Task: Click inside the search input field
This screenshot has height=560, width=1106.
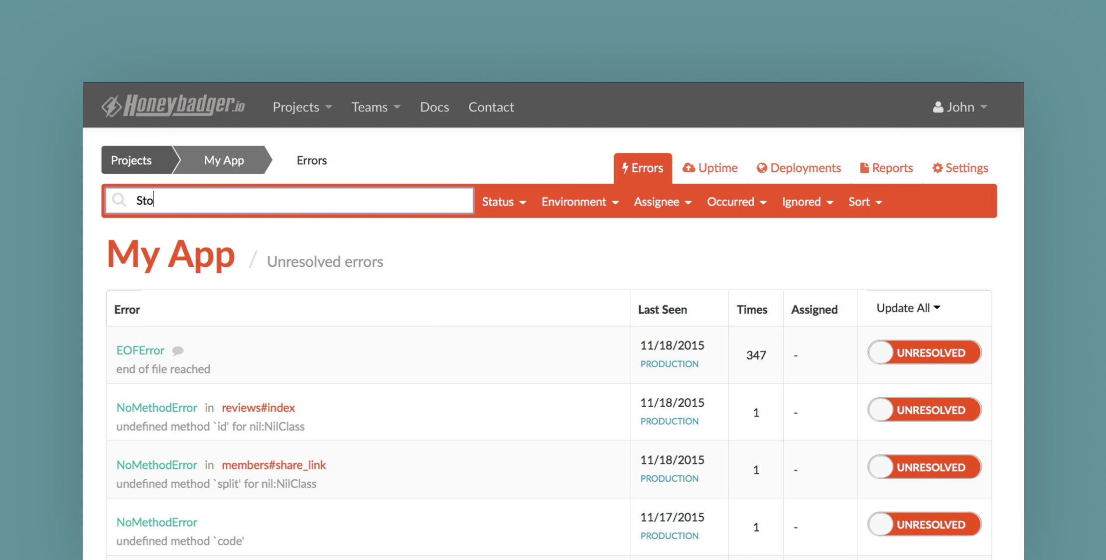Action: point(299,200)
